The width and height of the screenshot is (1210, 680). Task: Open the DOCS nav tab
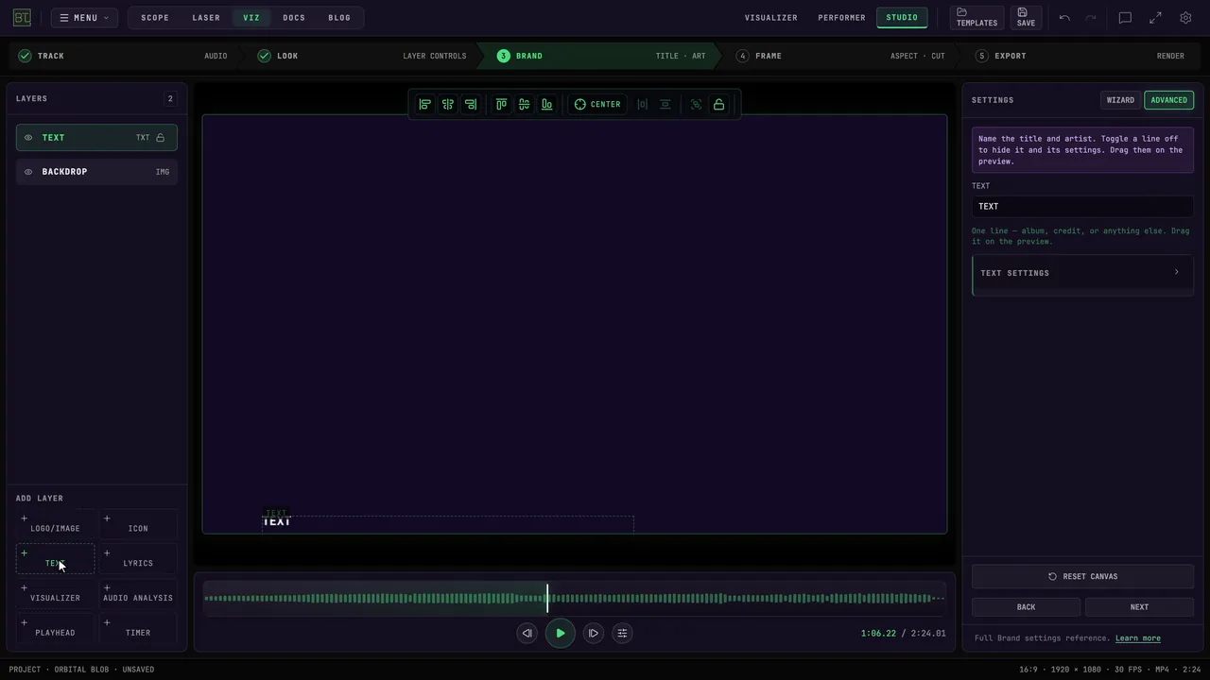tap(294, 17)
